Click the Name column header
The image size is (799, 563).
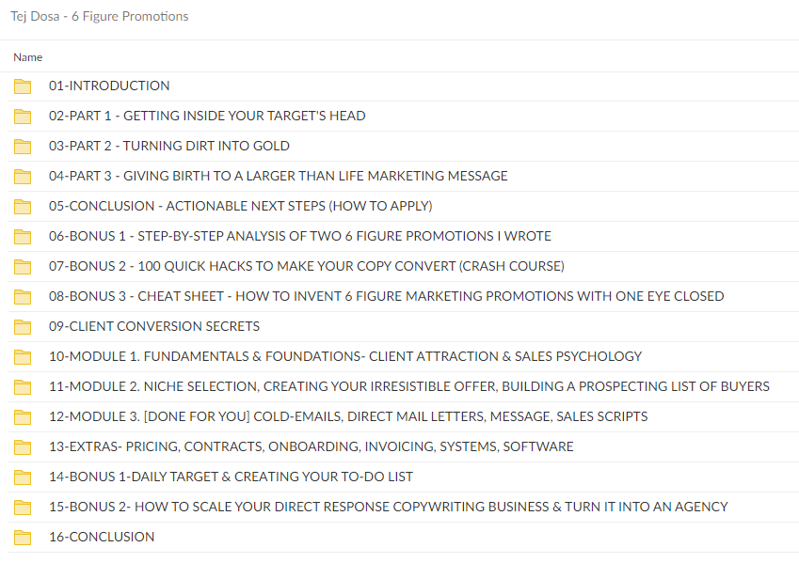(x=27, y=57)
